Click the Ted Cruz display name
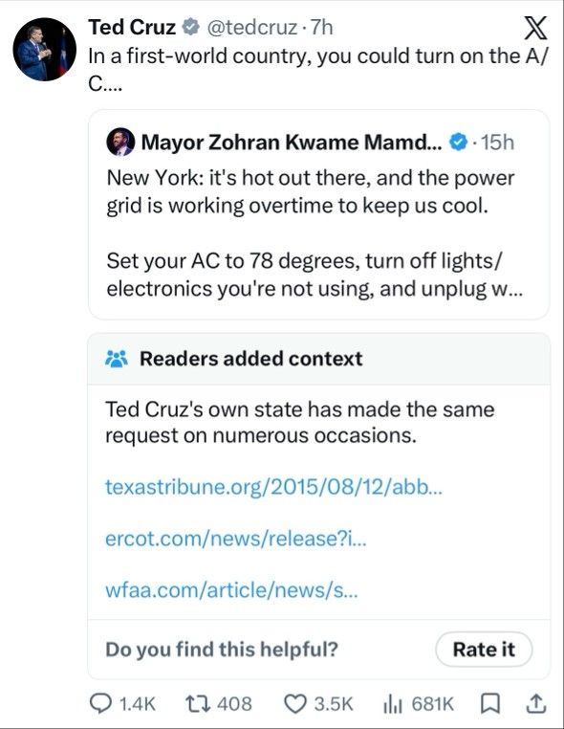564x729 pixels. pos(132,27)
